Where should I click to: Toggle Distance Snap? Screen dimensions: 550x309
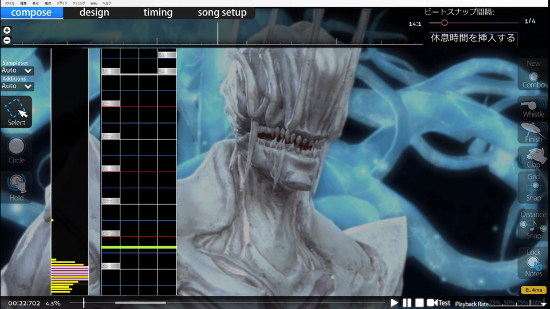533,225
